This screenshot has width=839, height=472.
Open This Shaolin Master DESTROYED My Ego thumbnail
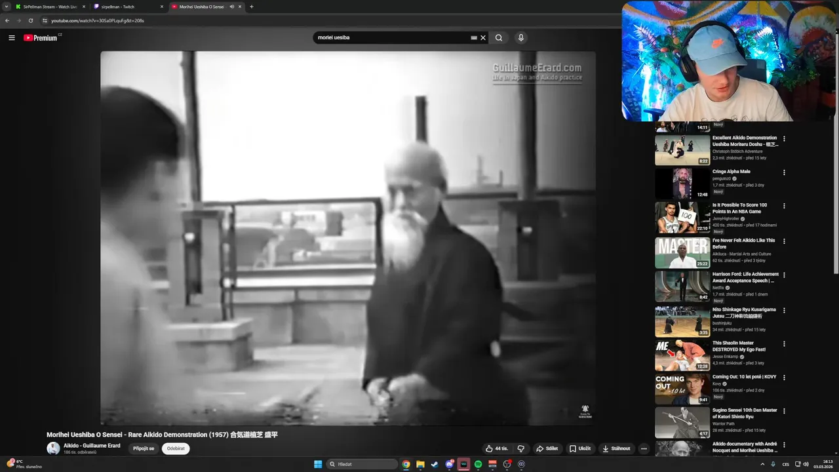tap(682, 355)
